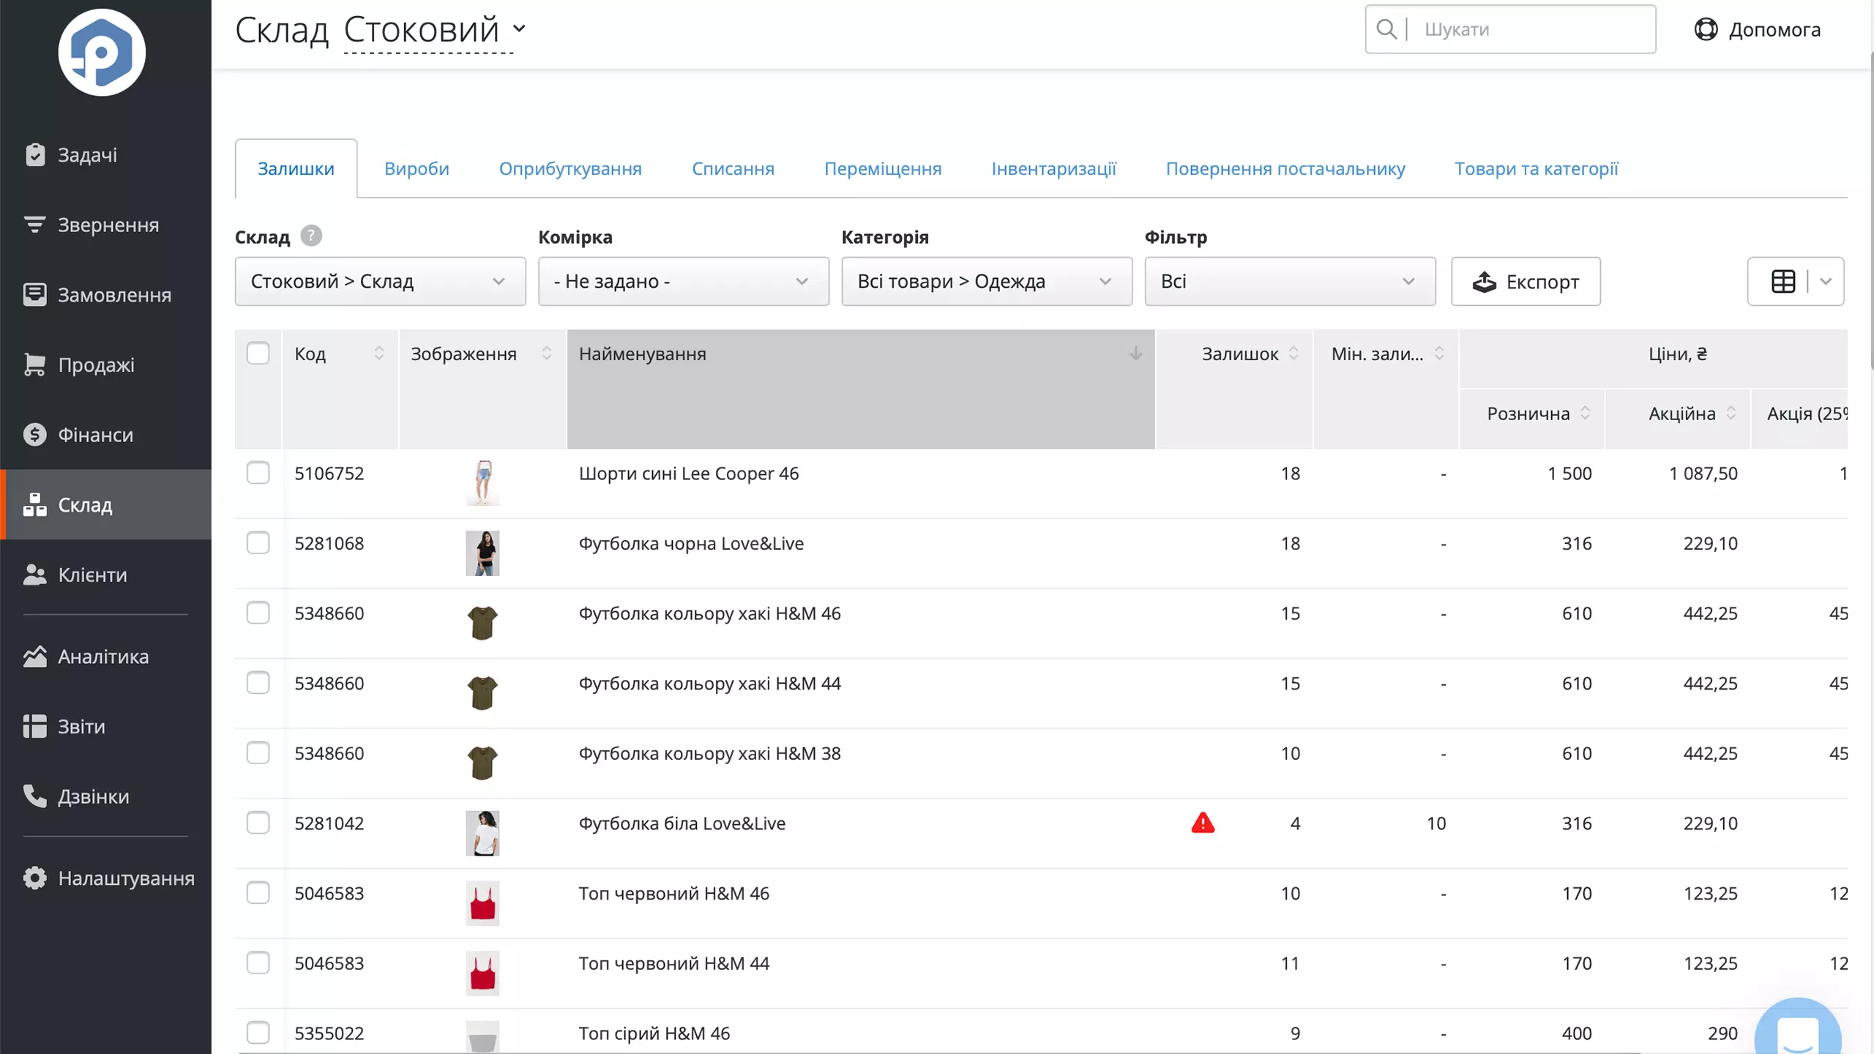Click the question mark help icon near Склад

tap(311, 236)
